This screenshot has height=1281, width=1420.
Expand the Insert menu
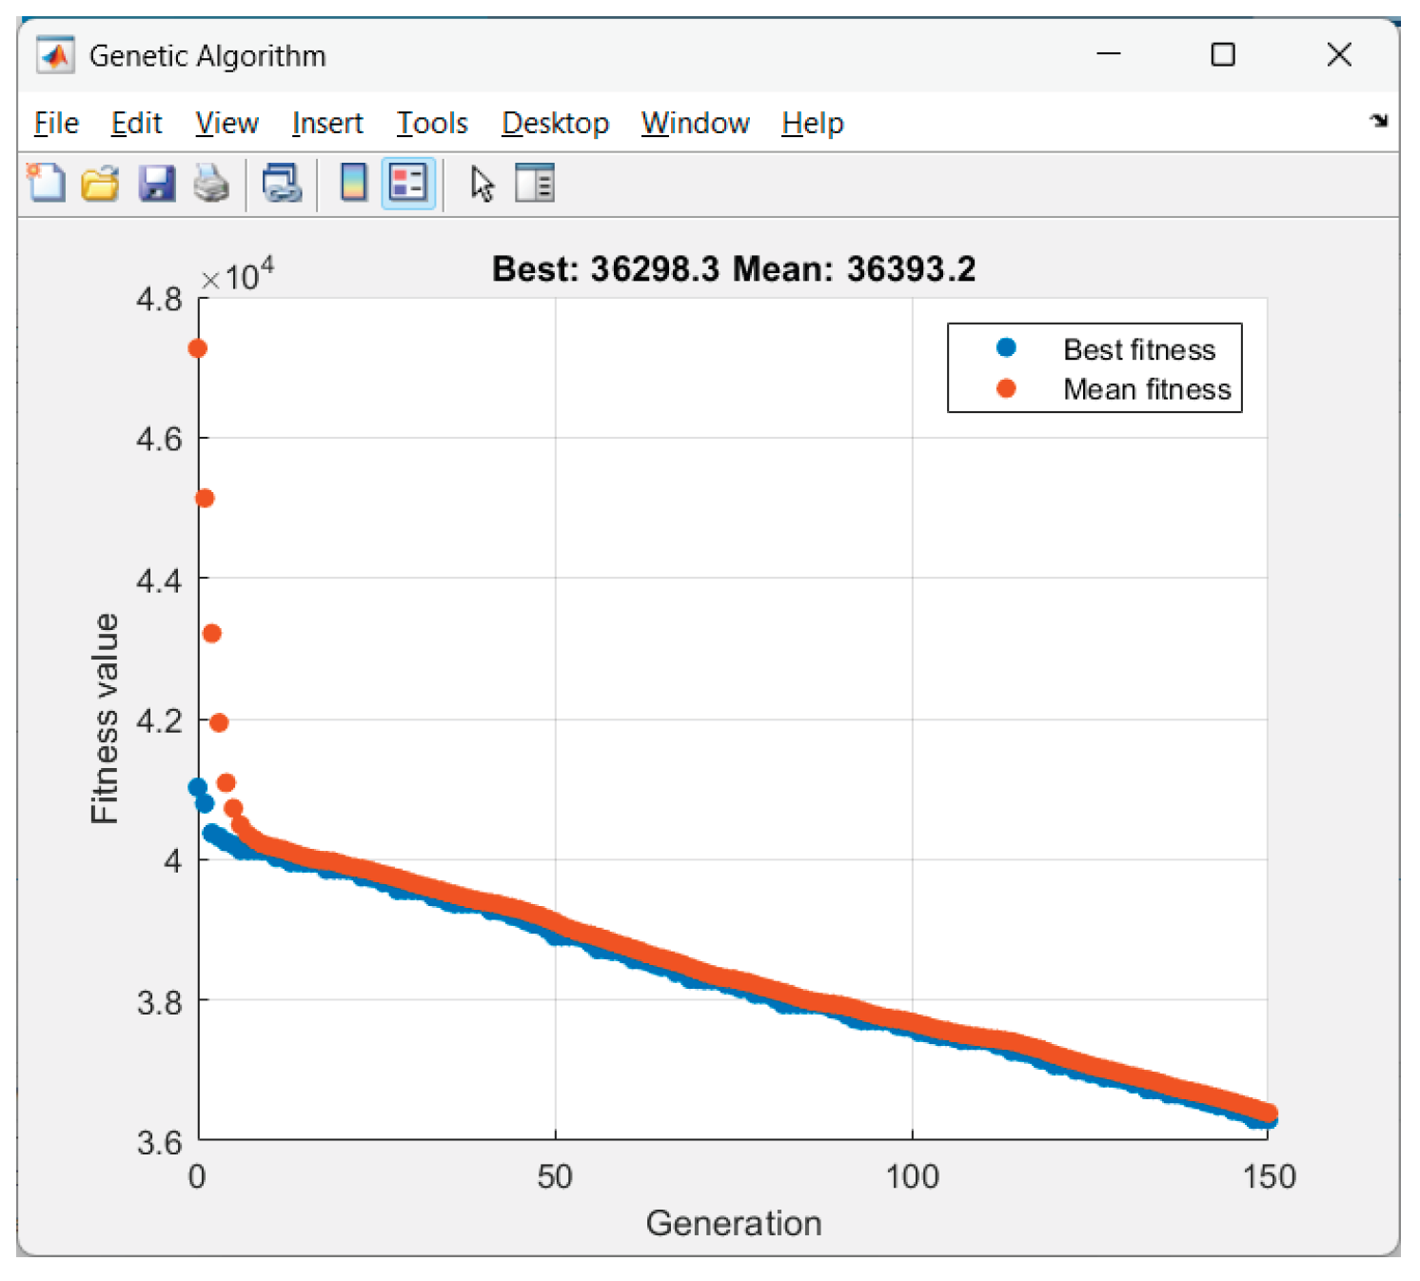point(327,123)
